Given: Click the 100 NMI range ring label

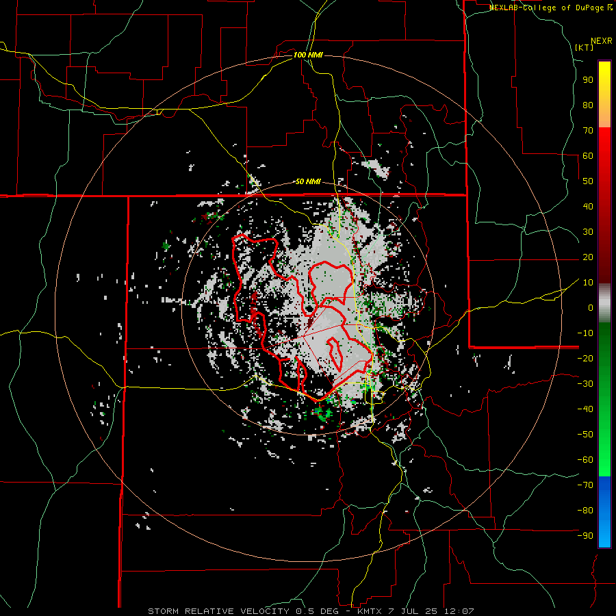Looking at the screenshot, I should pos(308,55).
